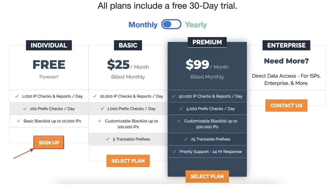Click checkmark beside 100 Prefix Checks / Day
Screen dimensions: 334x189
25,109
